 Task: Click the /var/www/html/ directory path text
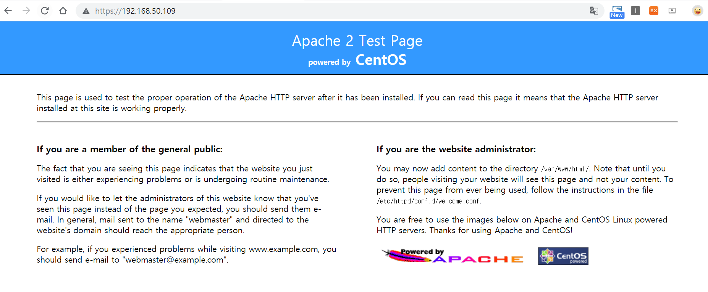coord(565,169)
